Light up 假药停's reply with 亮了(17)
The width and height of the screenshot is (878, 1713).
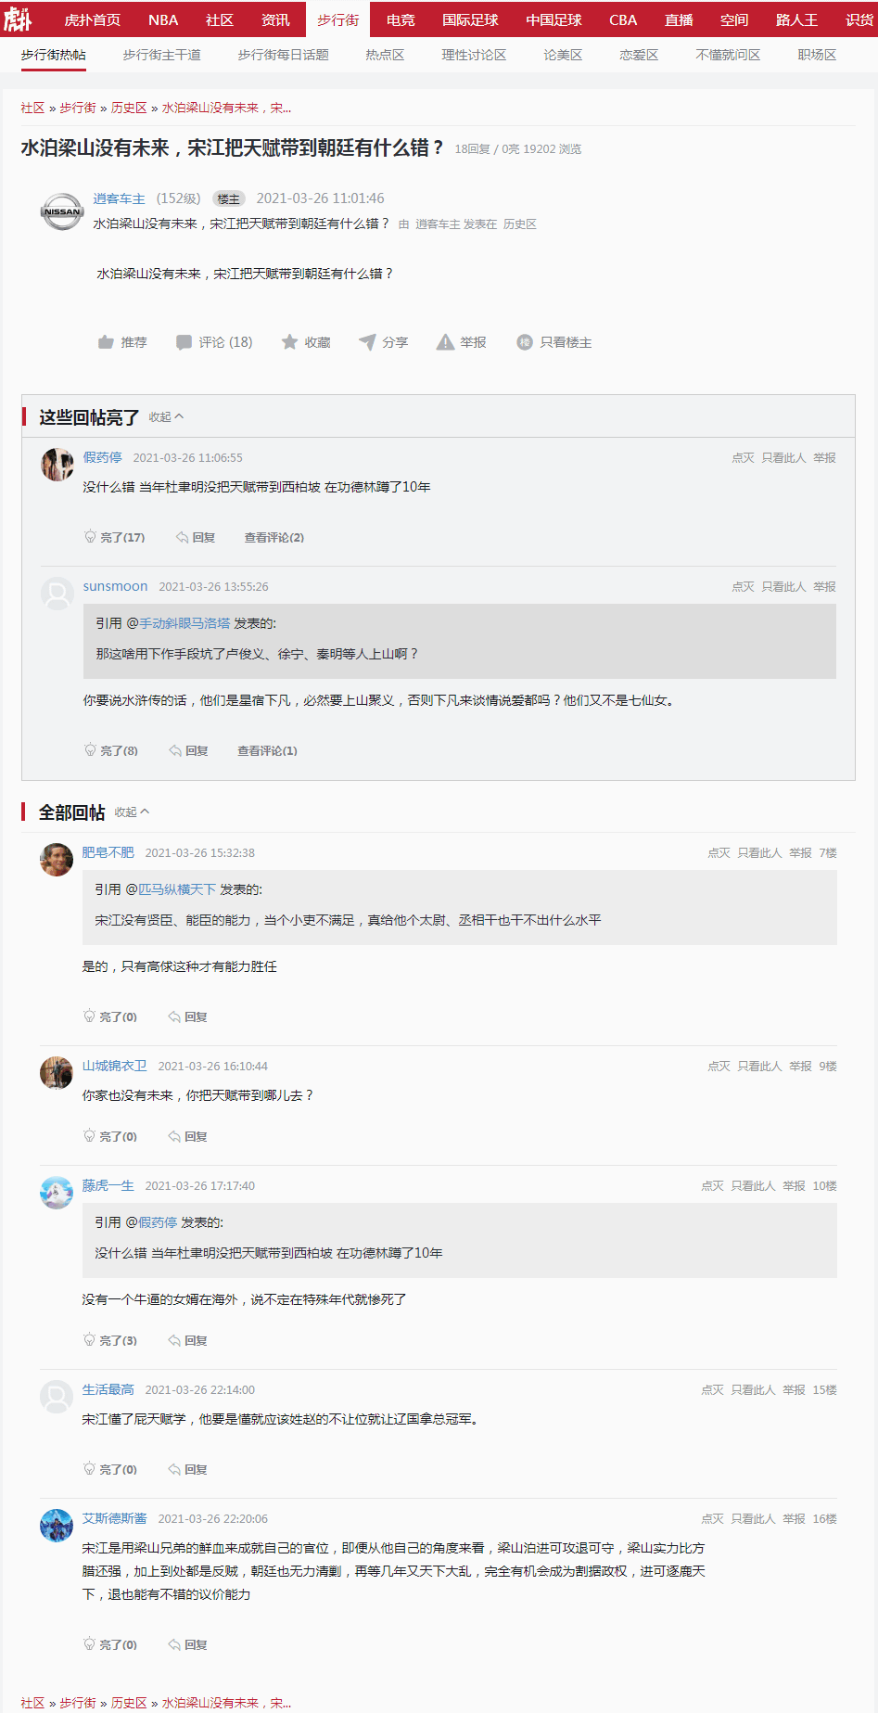point(115,537)
